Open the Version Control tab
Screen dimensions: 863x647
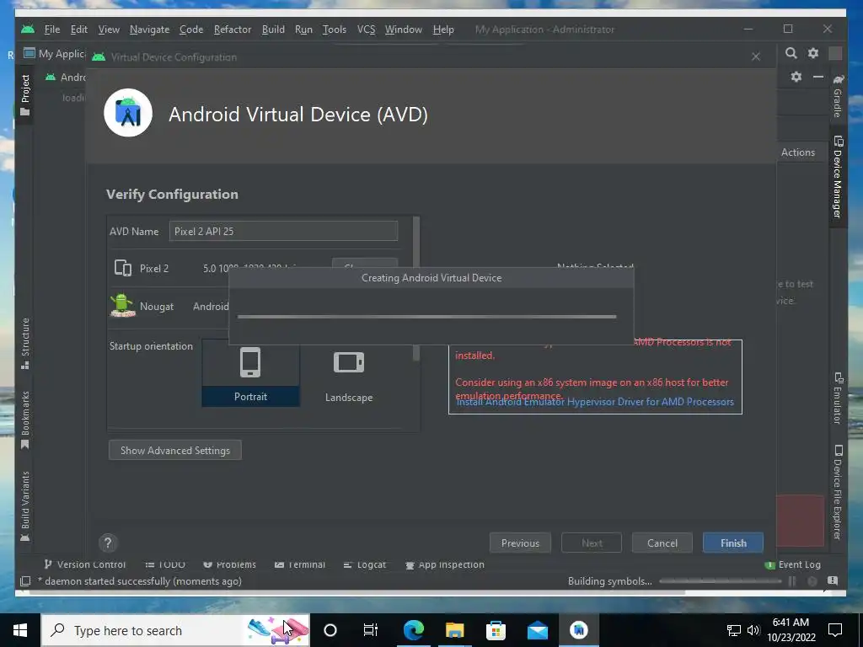point(85,564)
